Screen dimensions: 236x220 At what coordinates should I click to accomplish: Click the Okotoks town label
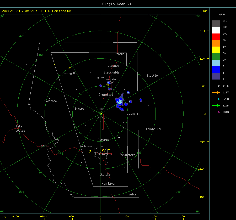pyautogui.click(x=105, y=174)
